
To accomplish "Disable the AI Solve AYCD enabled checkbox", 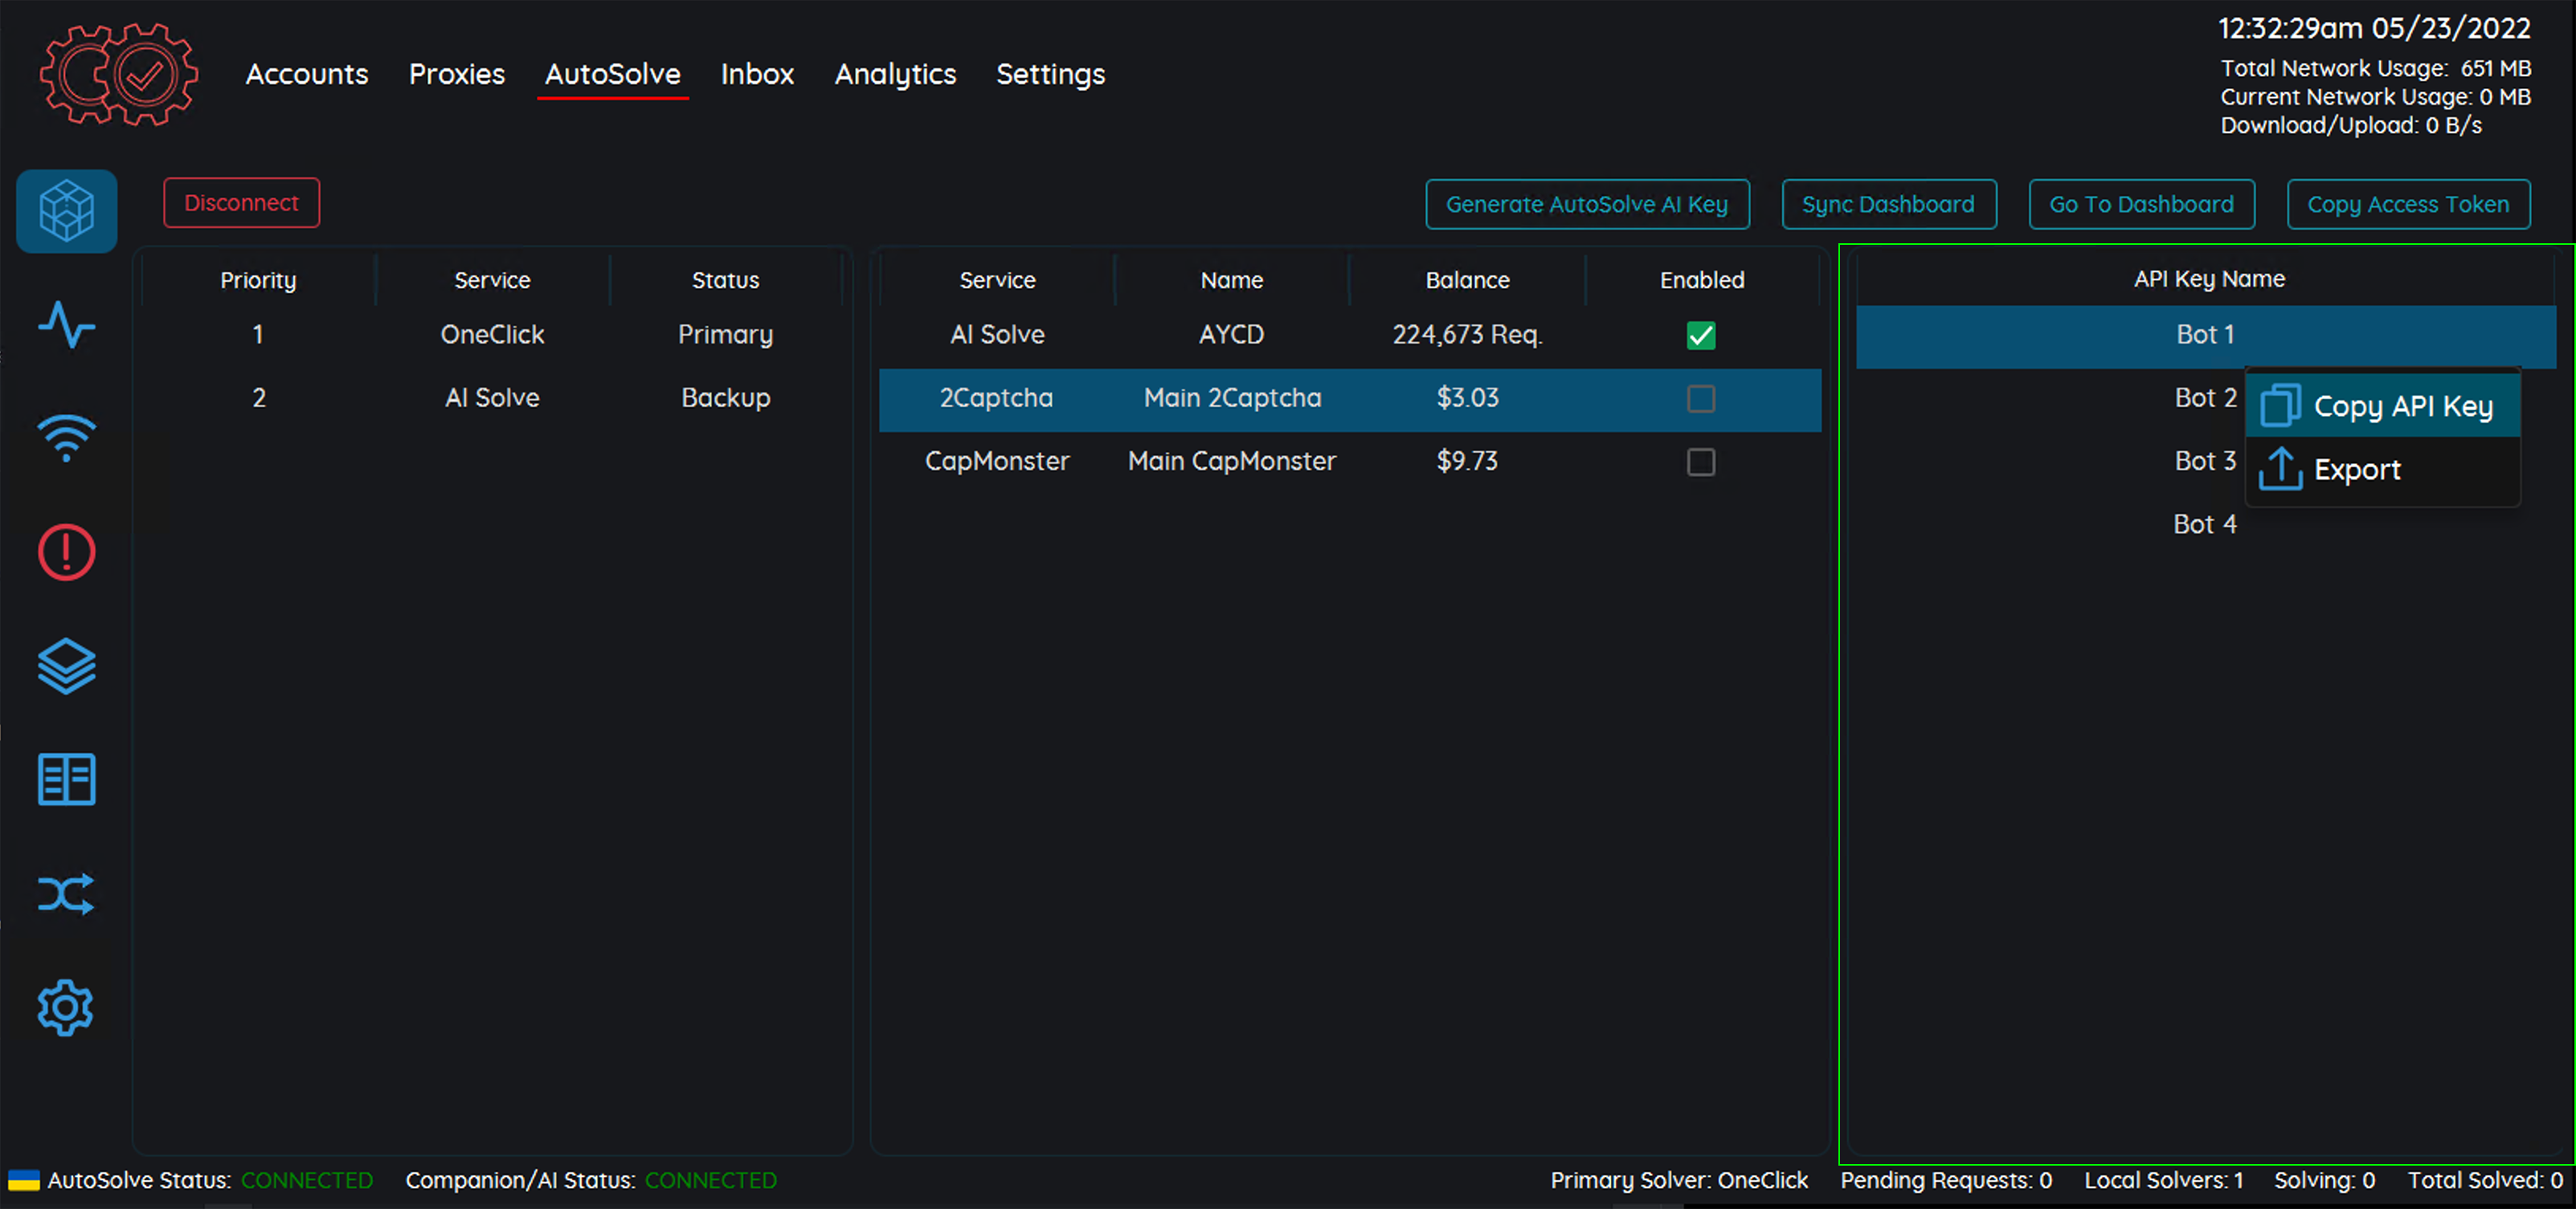I will 1701,335.
